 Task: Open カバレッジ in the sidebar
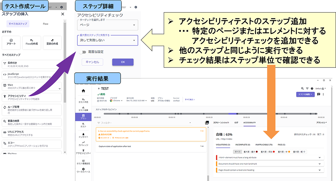[x=83, y=143]
